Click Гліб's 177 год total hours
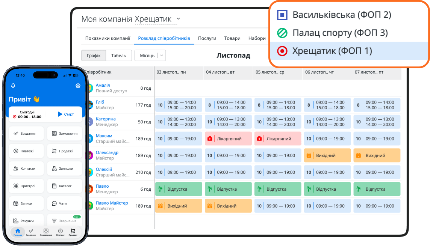Screen dimensions: 430x247 click(143, 105)
